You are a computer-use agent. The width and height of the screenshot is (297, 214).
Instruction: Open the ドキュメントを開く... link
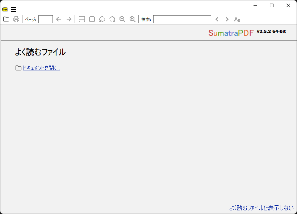pyautogui.click(x=41, y=68)
